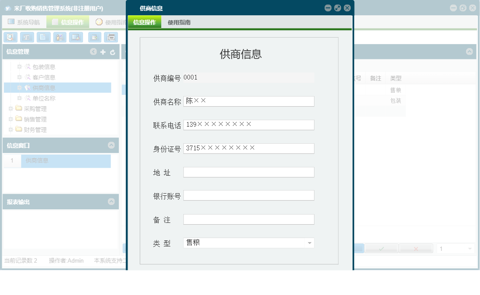Image resolution: width=480 pixels, height=295 pixels.
Task: Click the green checkmark confirm button
Action: [x=380, y=248]
